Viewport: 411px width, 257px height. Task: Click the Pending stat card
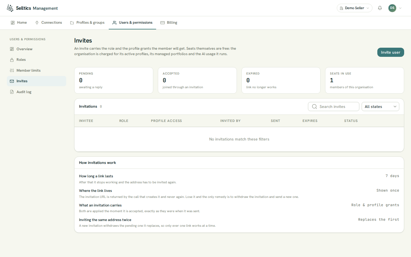[x=114, y=80]
